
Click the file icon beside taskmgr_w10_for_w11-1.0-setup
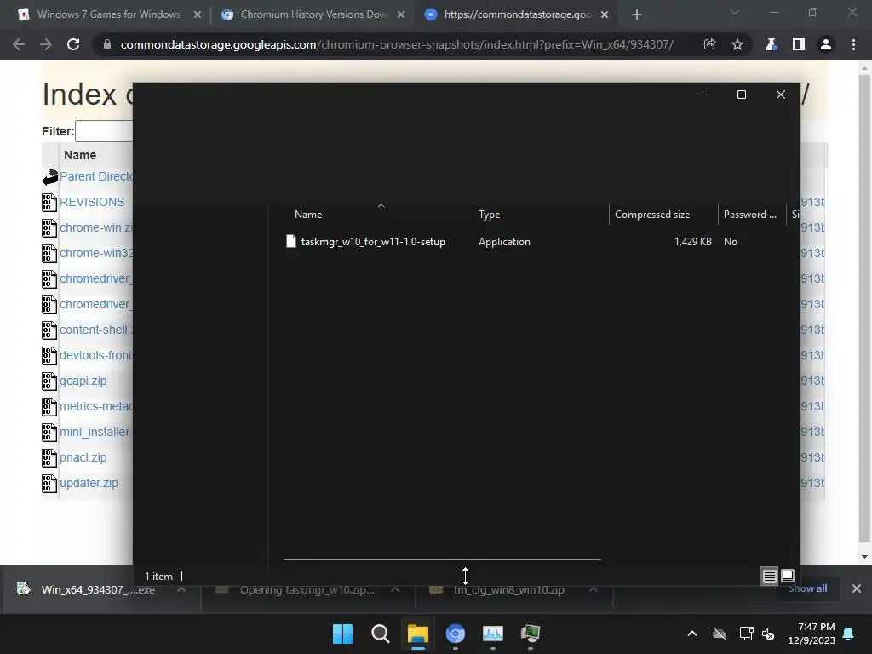(x=291, y=241)
